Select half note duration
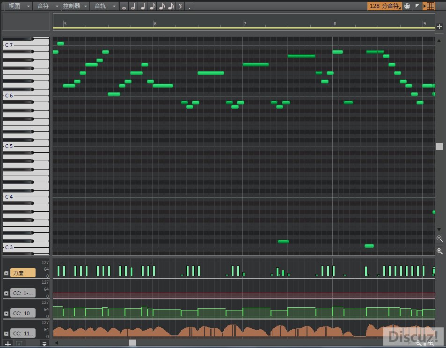Screen dimensions: 446x348 click(133, 6)
